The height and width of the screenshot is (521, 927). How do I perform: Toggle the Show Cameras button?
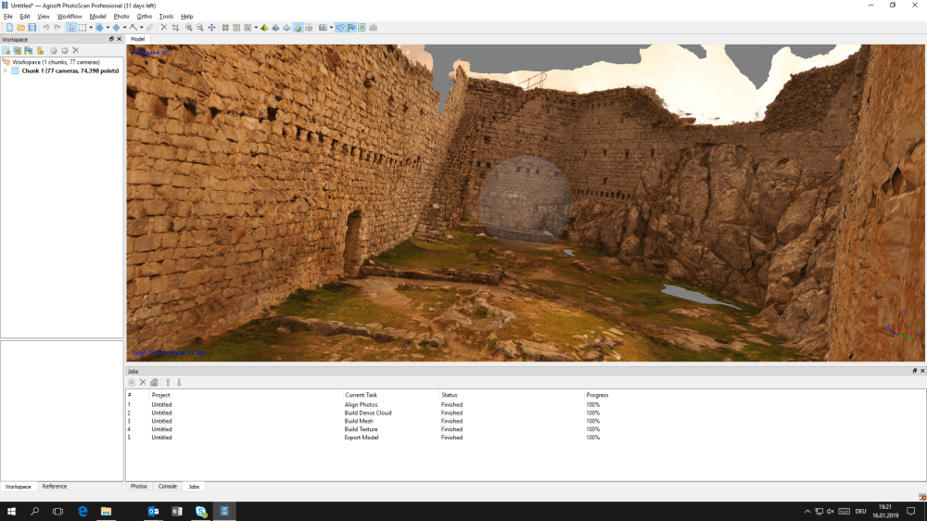coord(340,28)
